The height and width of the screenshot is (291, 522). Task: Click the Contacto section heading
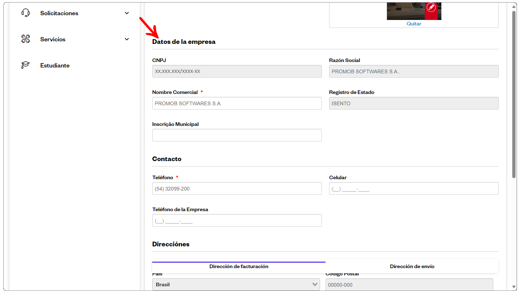click(x=167, y=159)
